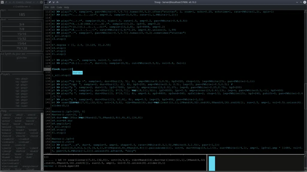
Task: Click b8.sus=b8.dur on line 146
Action: pos(62,121)
